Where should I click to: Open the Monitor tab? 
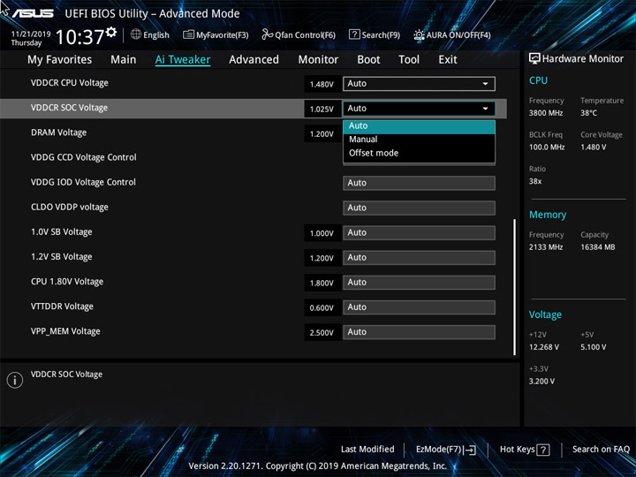(318, 60)
